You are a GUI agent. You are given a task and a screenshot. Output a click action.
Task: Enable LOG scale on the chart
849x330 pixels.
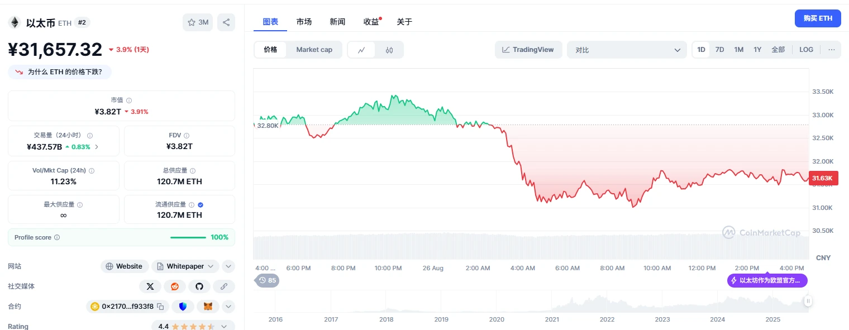click(806, 50)
